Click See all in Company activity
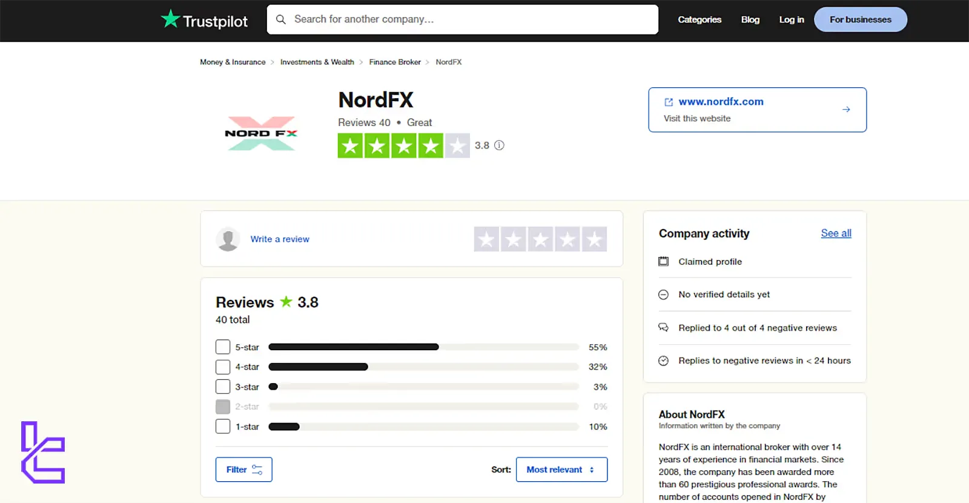 [x=836, y=233]
